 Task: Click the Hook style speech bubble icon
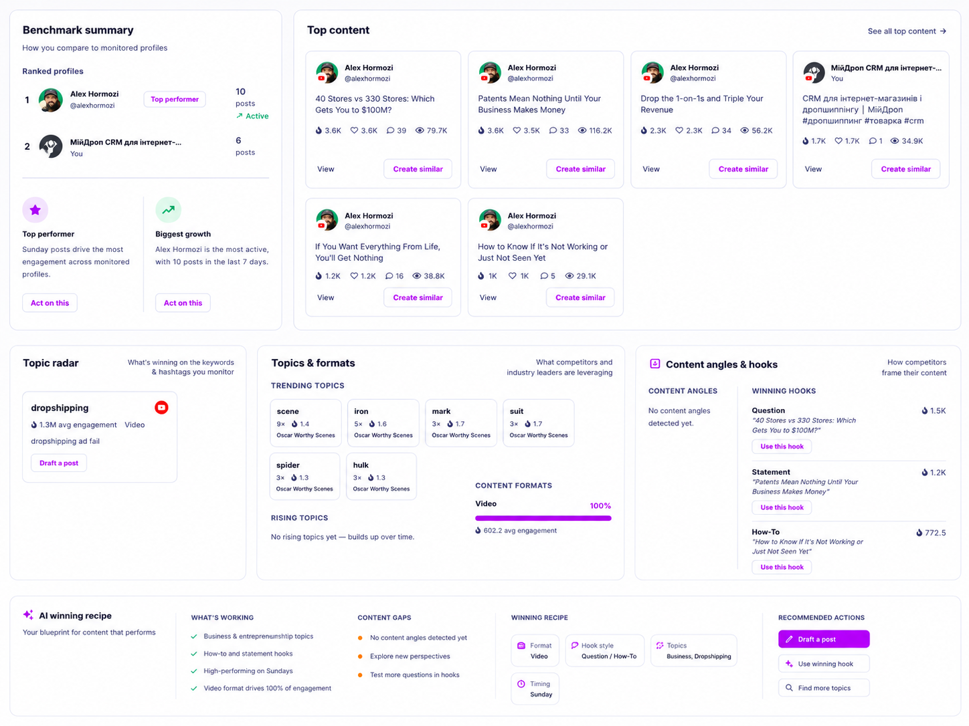coord(574,646)
